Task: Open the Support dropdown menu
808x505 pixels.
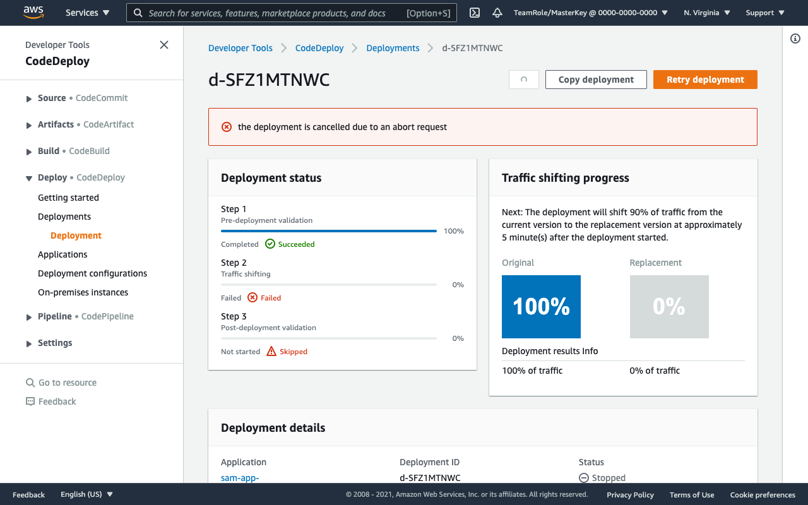Action: coord(765,13)
